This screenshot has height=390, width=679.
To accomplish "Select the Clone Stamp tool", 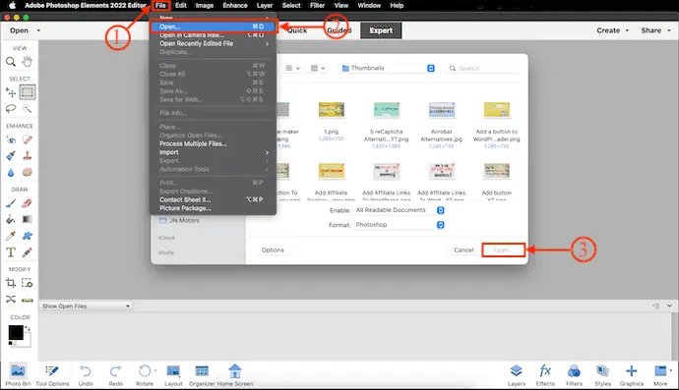I will pyautogui.click(x=28, y=155).
